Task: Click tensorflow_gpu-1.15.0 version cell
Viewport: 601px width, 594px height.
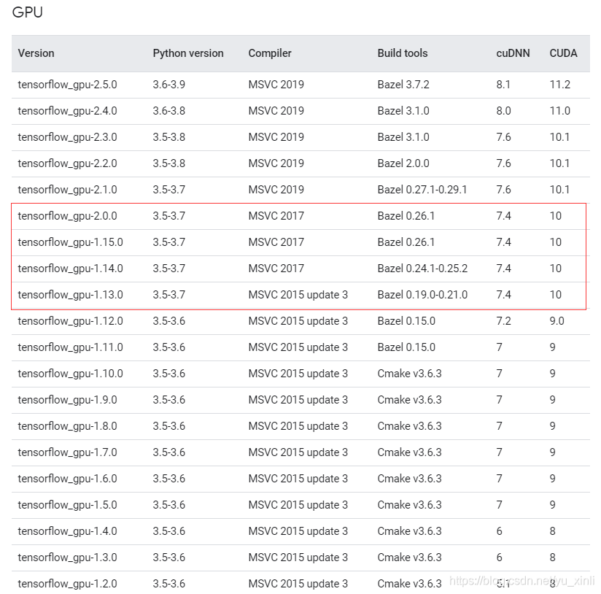Action: coord(71,242)
